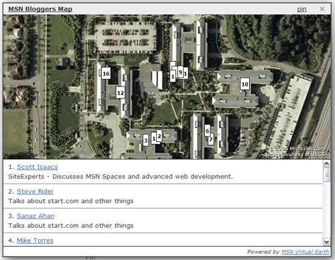Visit the MSN Virtual Earth link
The image size is (335, 260).
pyautogui.click(x=306, y=252)
